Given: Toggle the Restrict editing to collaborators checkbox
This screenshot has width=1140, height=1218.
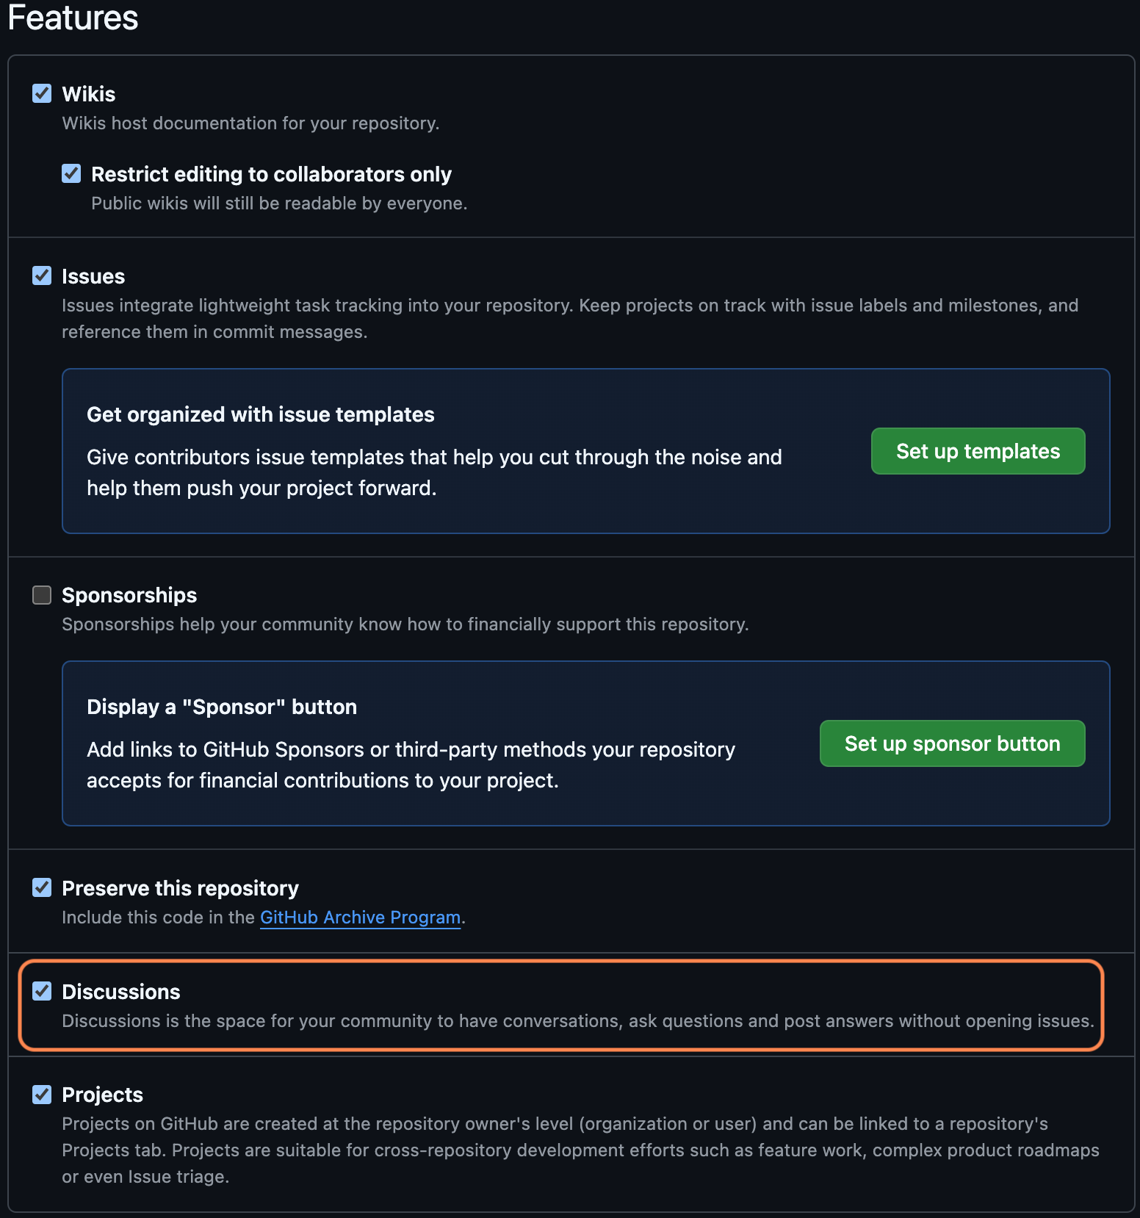Looking at the screenshot, I should pyautogui.click(x=71, y=173).
